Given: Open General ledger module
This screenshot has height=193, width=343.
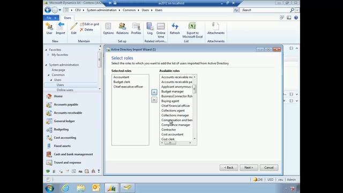Looking at the screenshot, I should click(x=64, y=121).
